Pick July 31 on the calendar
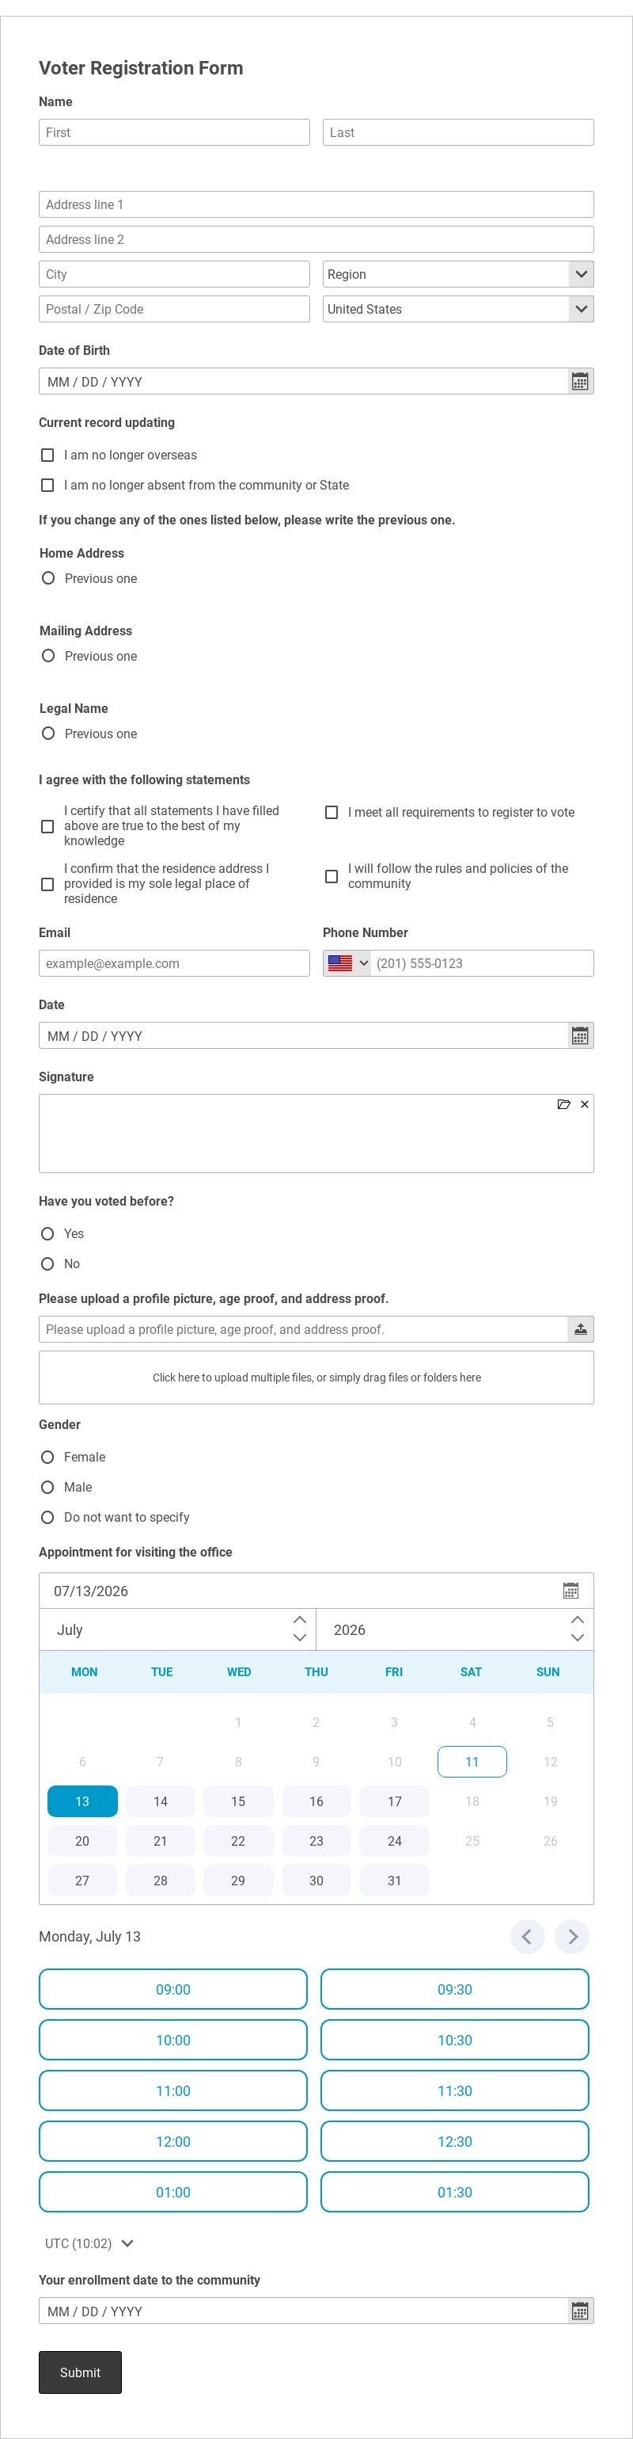633x2439 pixels. (x=395, y=1881)
